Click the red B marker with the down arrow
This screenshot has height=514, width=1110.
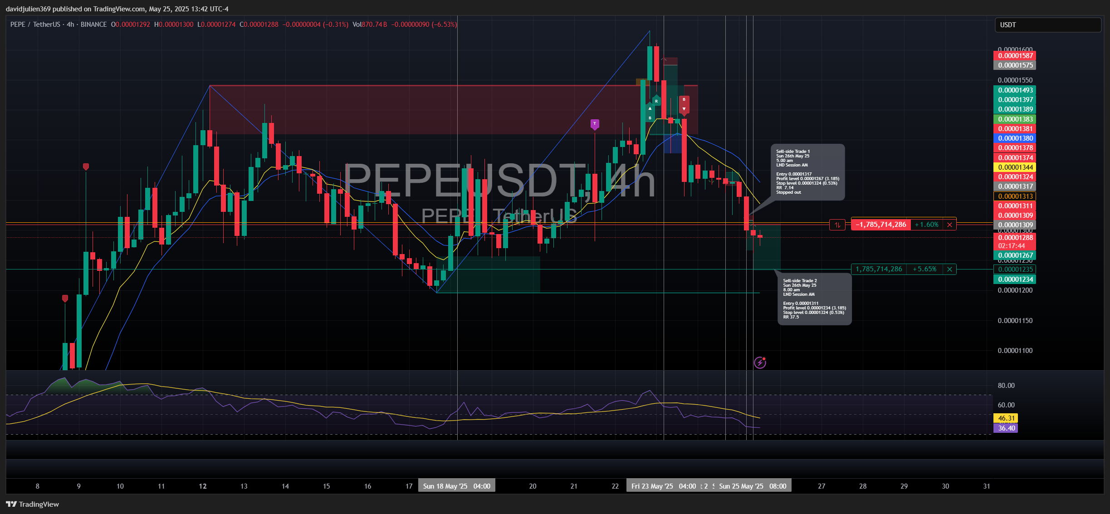[684, 104]
